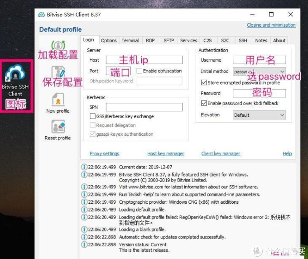Image resolution: width=308 pixels, height=259 pixels.
Task: Click info icon beside Cryptographic provider log
Action: click(84, 202)
